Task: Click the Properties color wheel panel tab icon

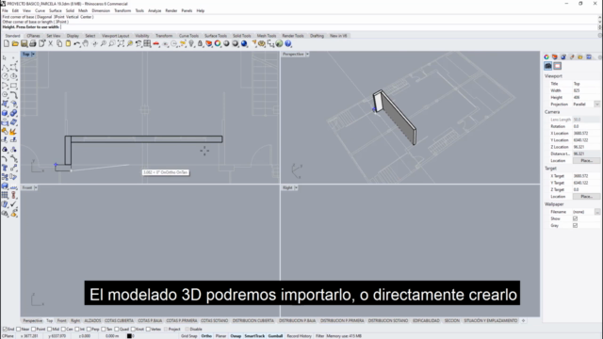Action: 546,56
